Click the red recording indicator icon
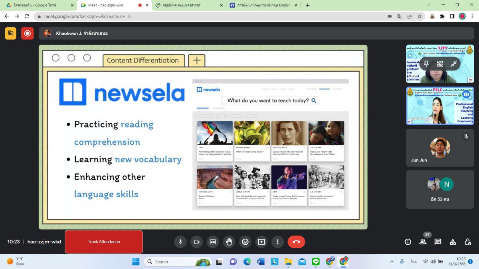The width and height of the screenshot is (479, 269). 28,33
